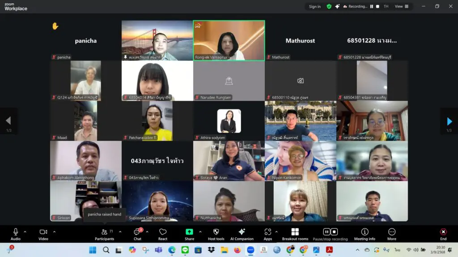Image resolution: width=458 pixels, height=257 pixels.
Task: Expand video options chevron next to Video
Action: pos(54,232)
